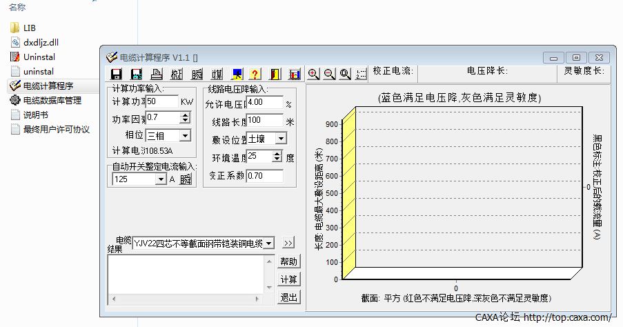Open the 敷设位置 土壤 dropdown

(x=279, y=139)
